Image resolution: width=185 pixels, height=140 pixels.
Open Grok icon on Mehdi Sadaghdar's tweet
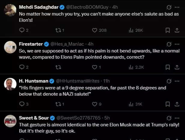169,7
